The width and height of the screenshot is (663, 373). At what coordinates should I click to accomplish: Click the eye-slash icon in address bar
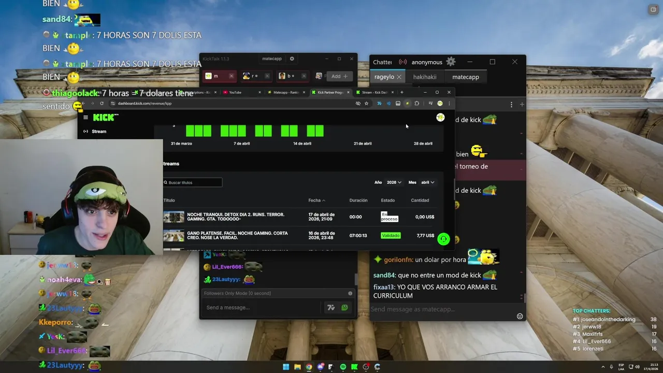tap(358, 104)
